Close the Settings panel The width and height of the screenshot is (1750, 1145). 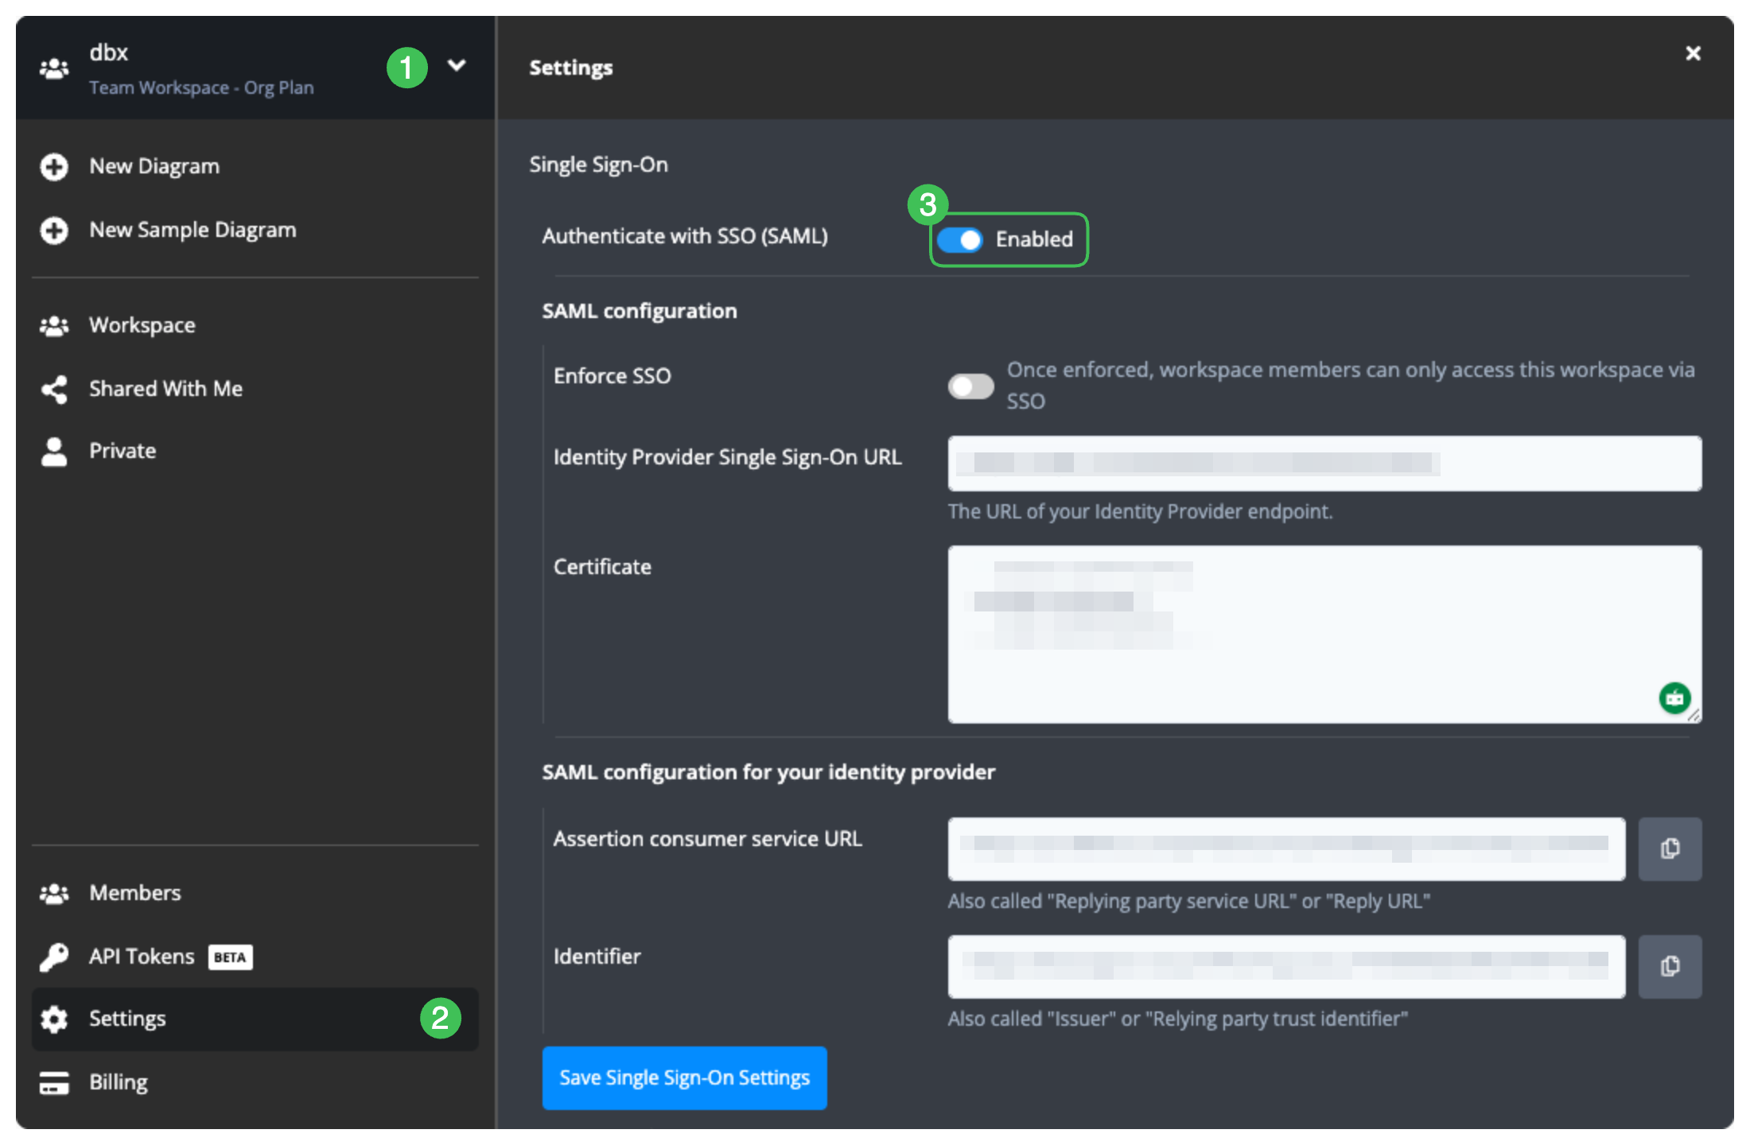tap(1693, 53)
